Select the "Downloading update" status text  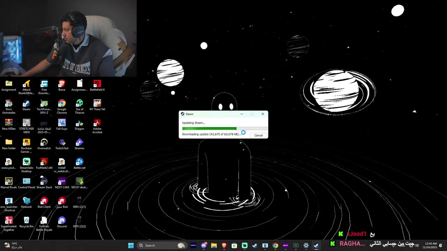pyautogui.click(x=212, y=134)
